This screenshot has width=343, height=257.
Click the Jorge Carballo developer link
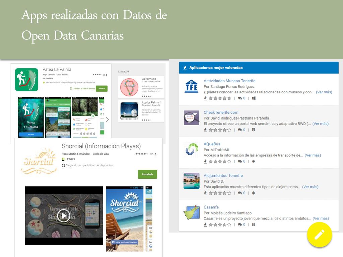[49, 75]
